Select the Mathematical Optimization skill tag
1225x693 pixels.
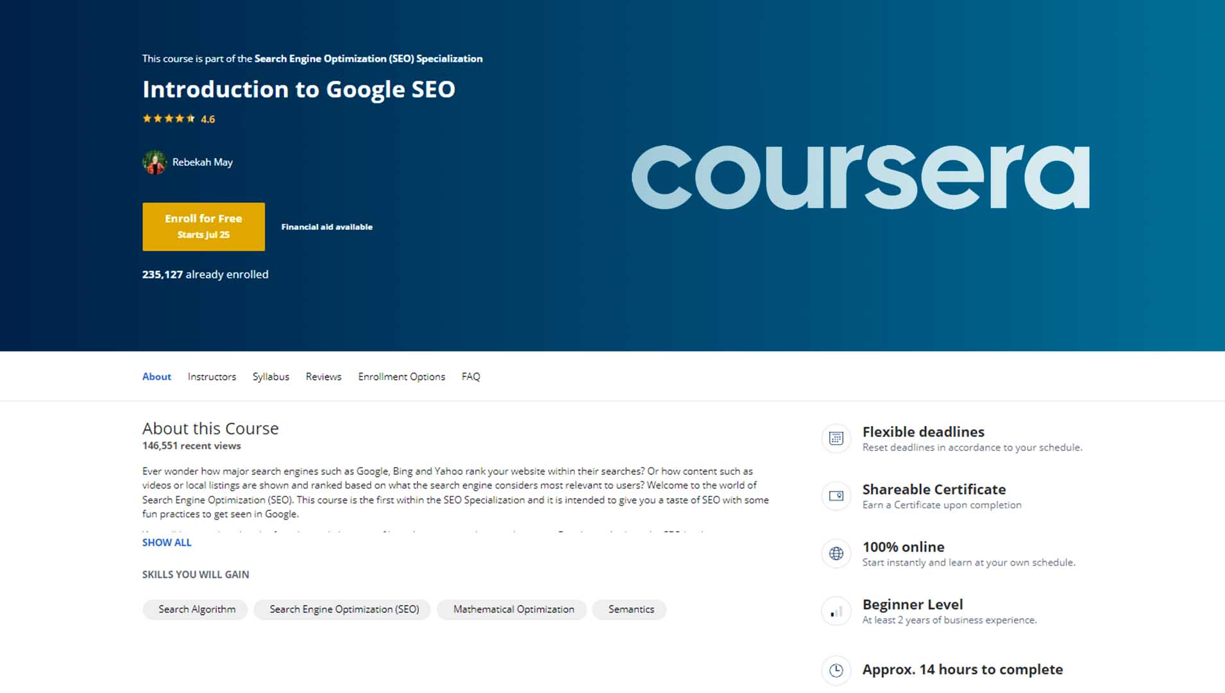coord(512,610)
